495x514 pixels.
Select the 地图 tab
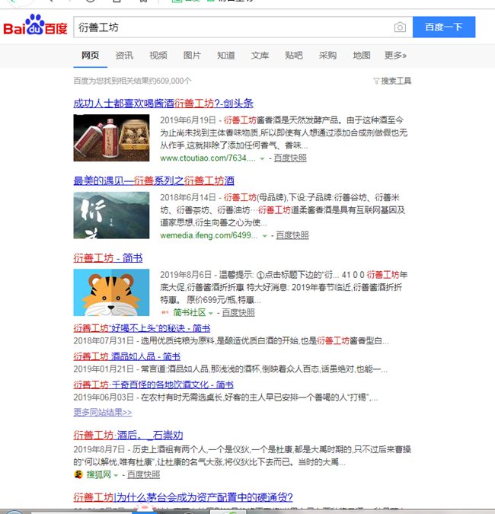(x=361, y=56)
